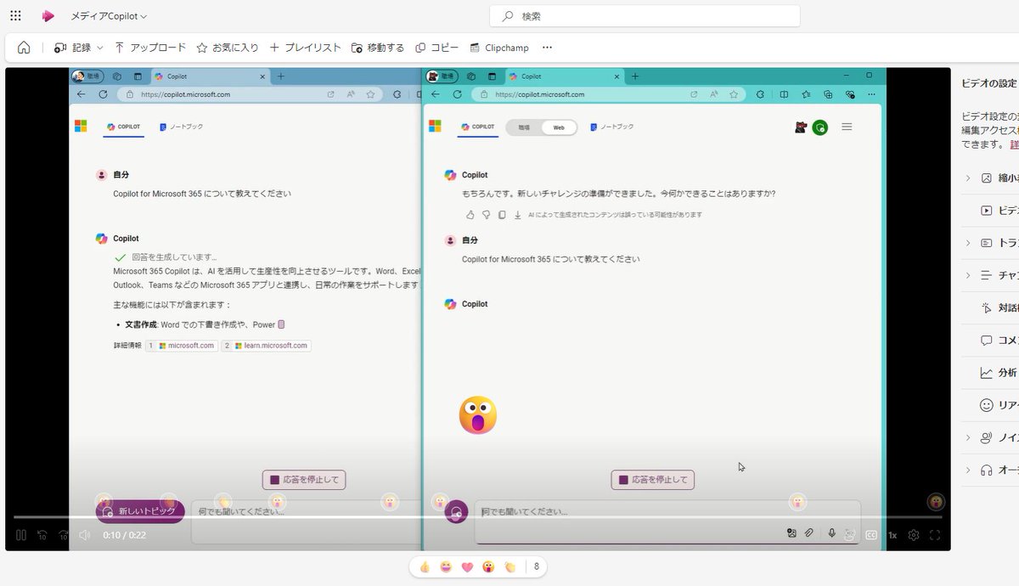Open the app launcher grid
The height and width of the screenshot is (586, 1019).
click(x=15, y=16)
